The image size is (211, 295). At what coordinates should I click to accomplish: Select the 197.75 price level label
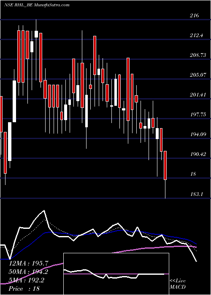[198, 114]
